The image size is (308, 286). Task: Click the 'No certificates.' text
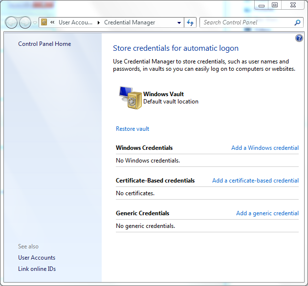(x=135, y=193)
